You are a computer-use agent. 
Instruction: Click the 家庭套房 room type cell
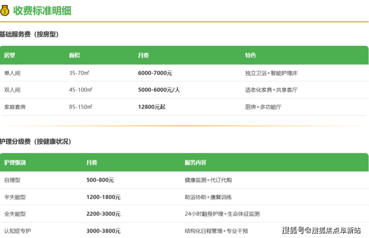[x=15, y=107]
